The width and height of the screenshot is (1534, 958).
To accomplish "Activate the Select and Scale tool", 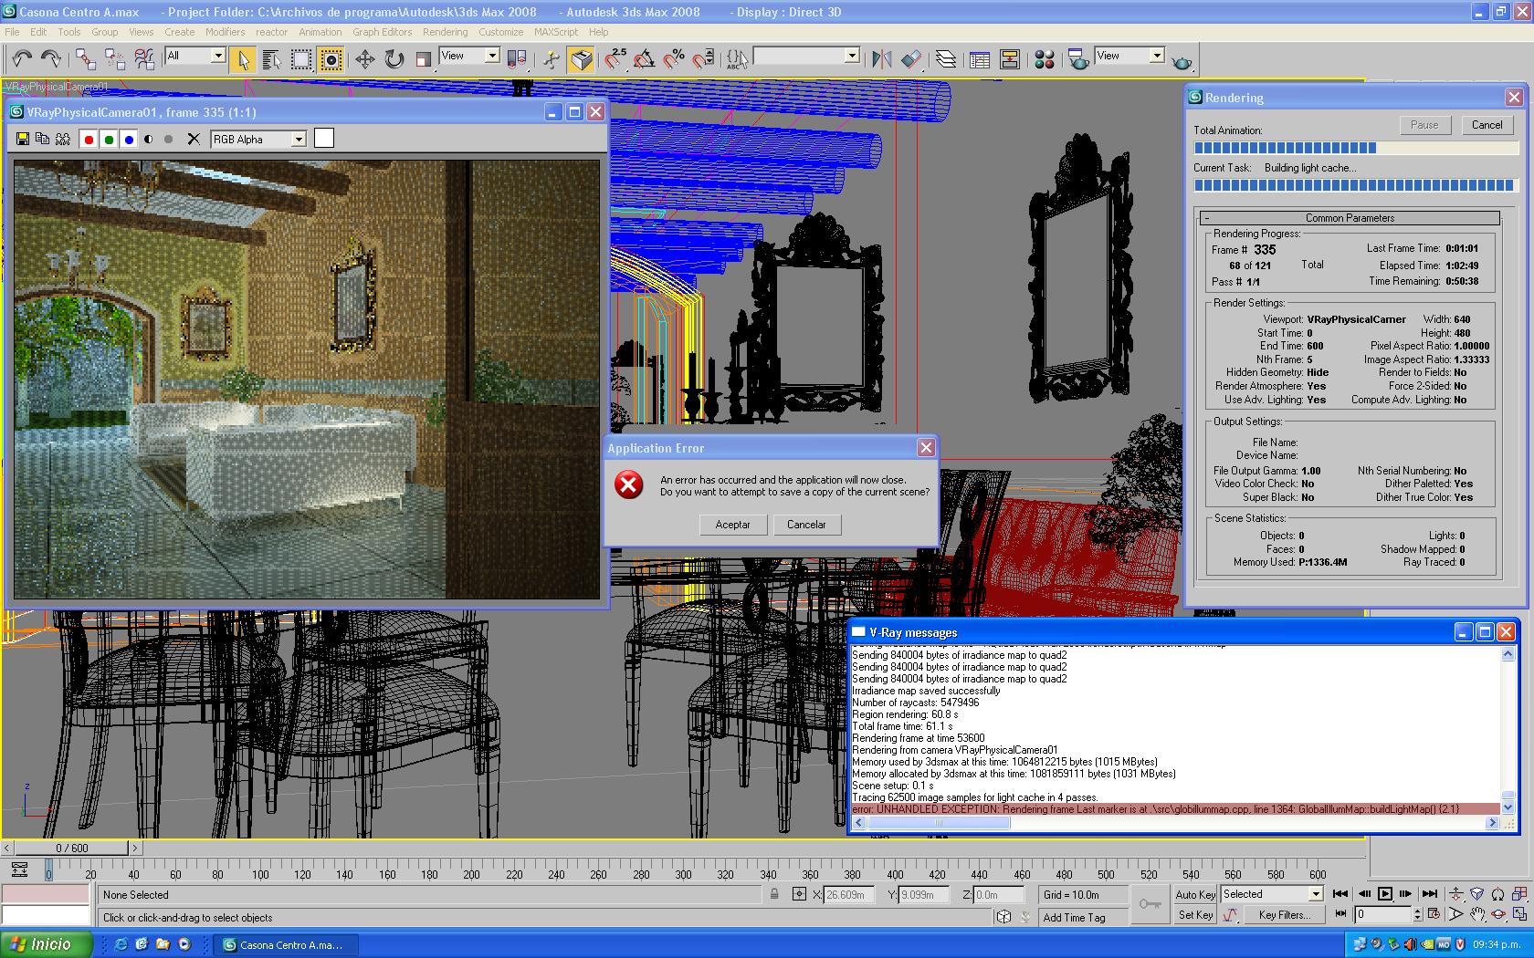I will [x=423, y=59].
